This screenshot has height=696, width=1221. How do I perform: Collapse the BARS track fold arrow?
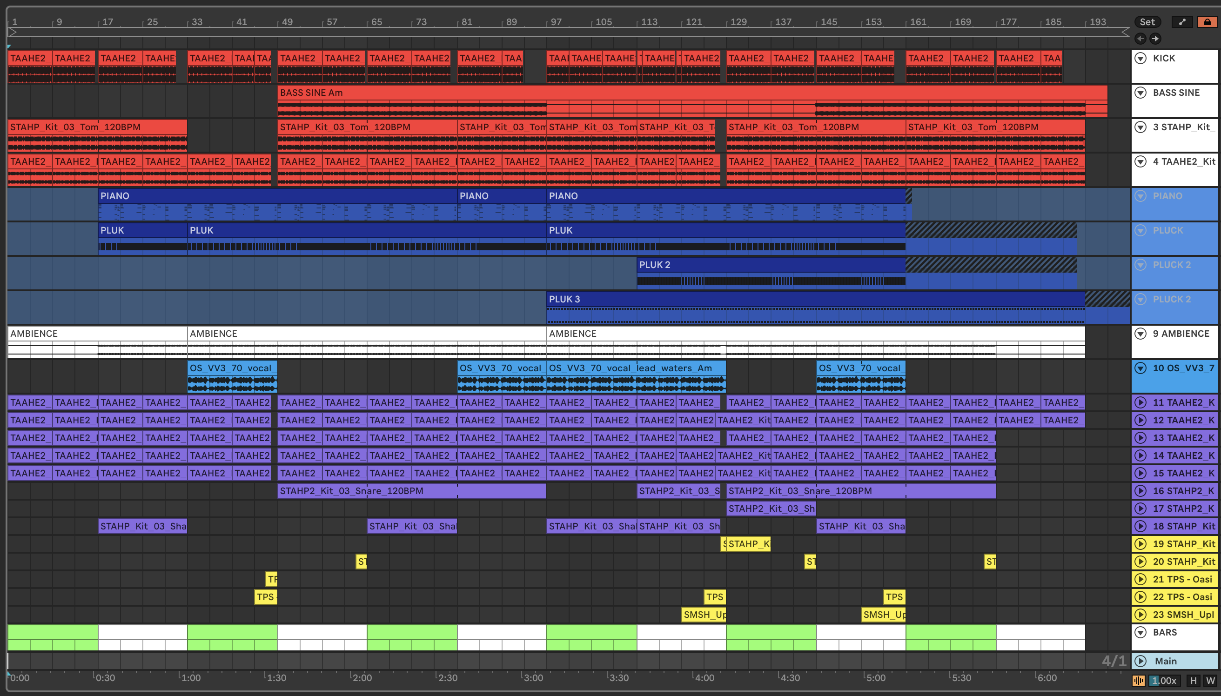click(x=1140, y=632)
